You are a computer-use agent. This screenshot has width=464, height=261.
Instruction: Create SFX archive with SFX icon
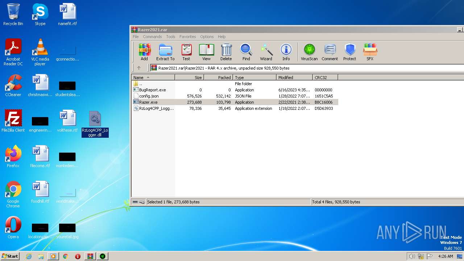[370, 52]
